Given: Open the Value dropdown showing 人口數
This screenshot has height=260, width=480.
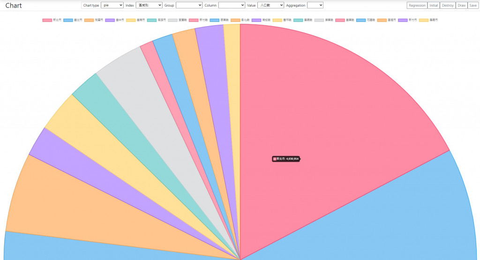Looking at the screenshot, I should (x=270, y=5).
